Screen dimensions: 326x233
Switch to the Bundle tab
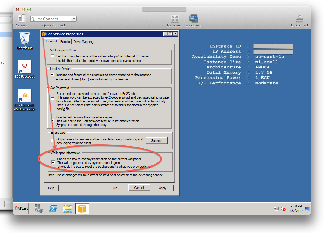[65, 42]
